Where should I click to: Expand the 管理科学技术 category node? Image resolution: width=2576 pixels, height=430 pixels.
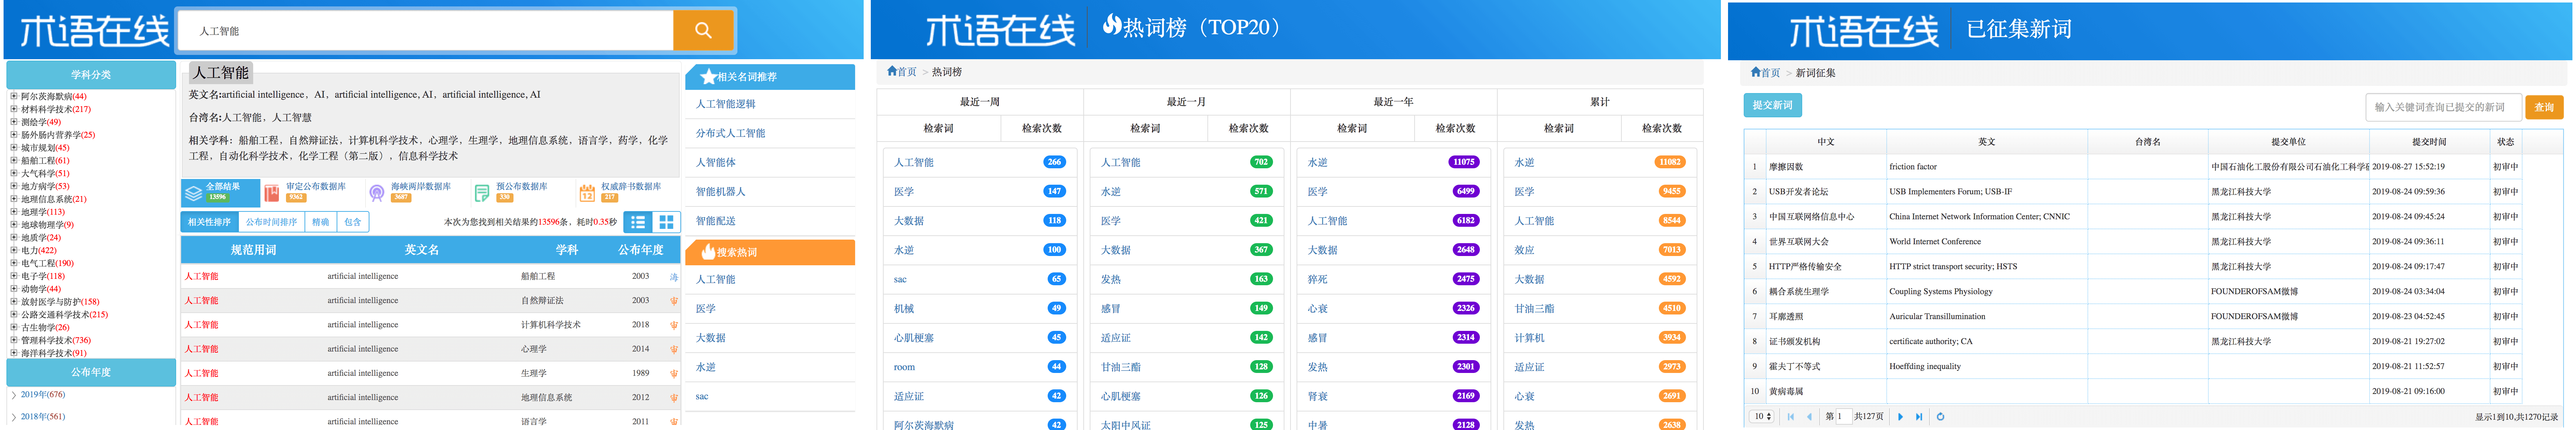(x=14, y=341)
